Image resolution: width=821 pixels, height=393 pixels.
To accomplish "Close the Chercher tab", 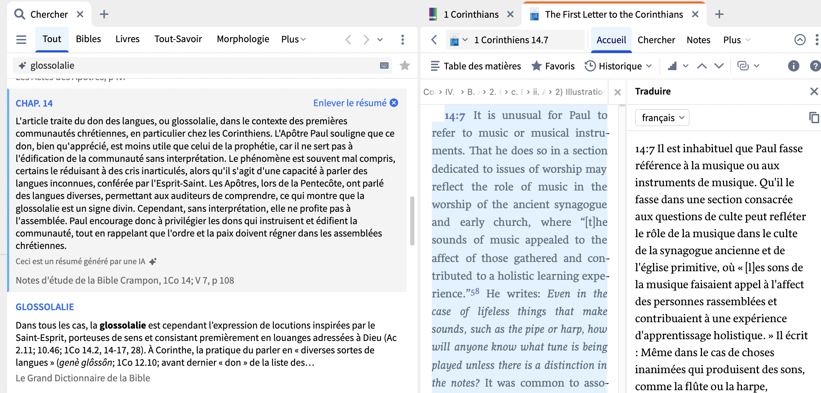I will (80, 14).
